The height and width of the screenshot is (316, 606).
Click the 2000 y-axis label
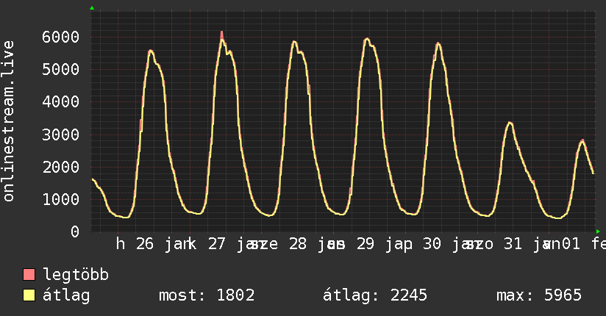point(61,167)
